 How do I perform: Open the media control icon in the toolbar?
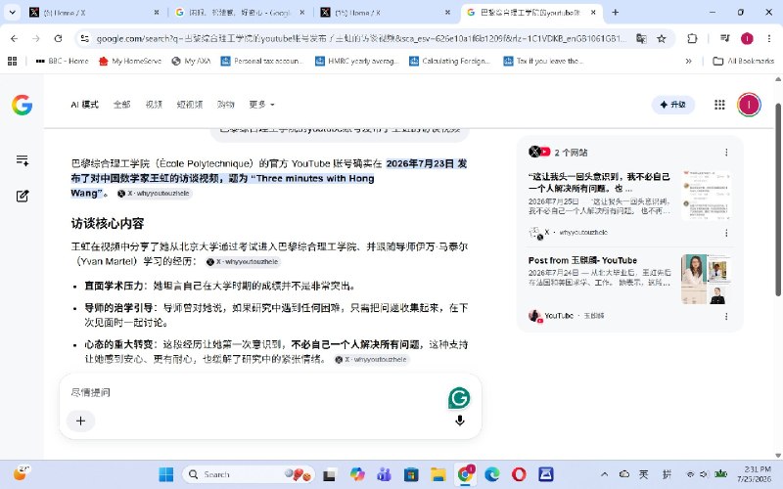(724, 38)
